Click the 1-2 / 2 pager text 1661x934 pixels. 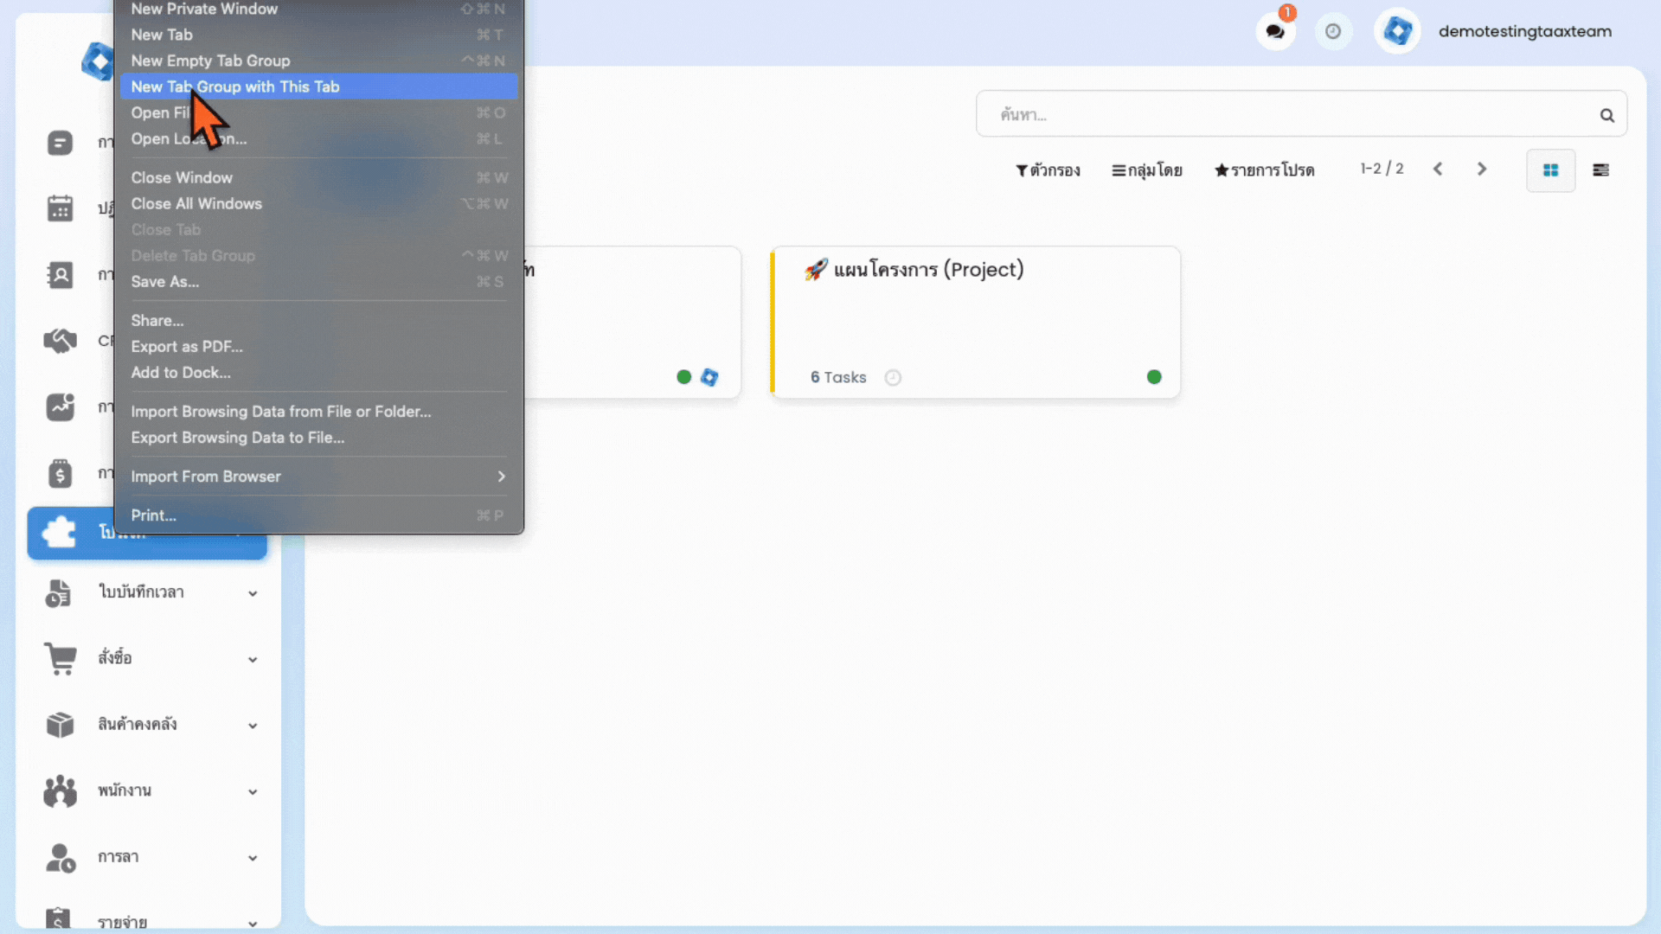[1382, 169]
